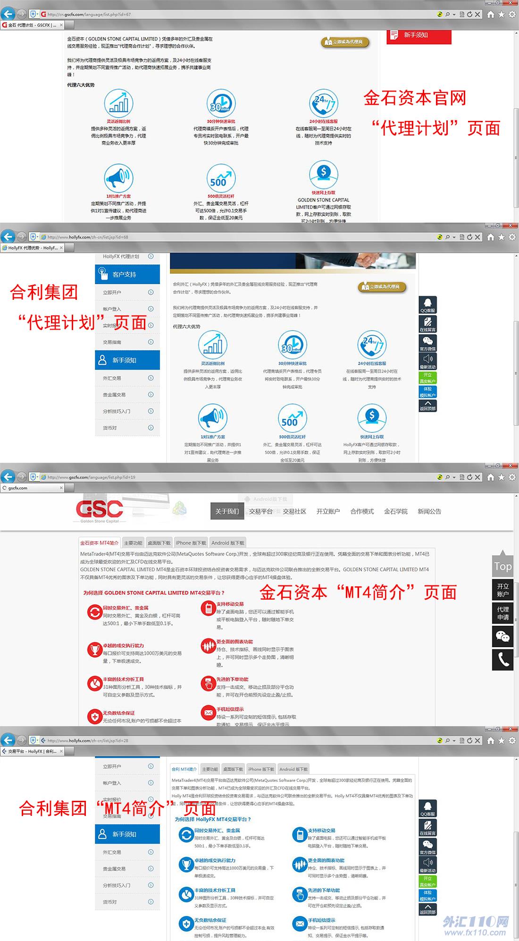The width and height of the screenshot is (519, 941).
Task: Switch to iPhone 版下载 tab in HollyFX MT4 window
Action: tap(261, 769)
